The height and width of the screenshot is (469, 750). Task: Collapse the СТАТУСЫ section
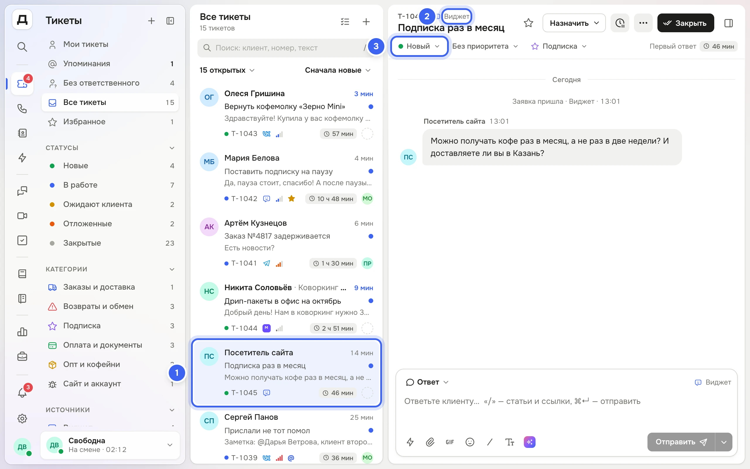pos(172,148)
